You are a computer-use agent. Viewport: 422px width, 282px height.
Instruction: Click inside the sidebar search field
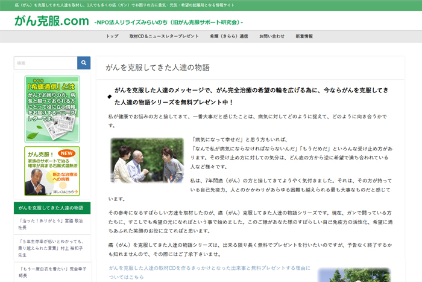[x=45, y=63]
